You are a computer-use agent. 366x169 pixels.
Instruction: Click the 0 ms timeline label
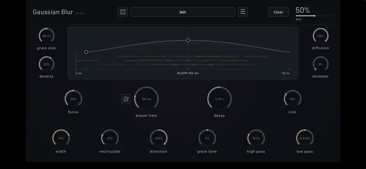(79, 73)
